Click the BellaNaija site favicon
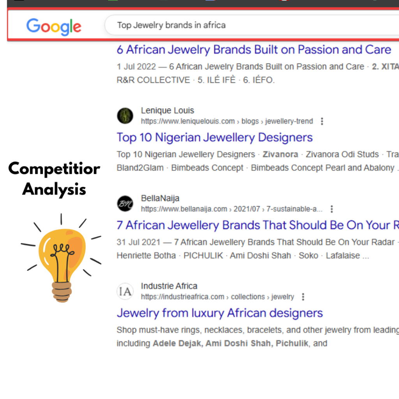399x399 pixels. [125, 203]
